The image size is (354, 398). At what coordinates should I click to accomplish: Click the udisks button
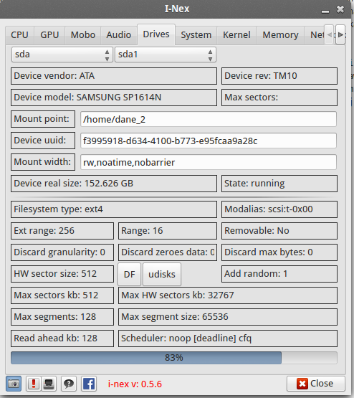coord(162,274)
